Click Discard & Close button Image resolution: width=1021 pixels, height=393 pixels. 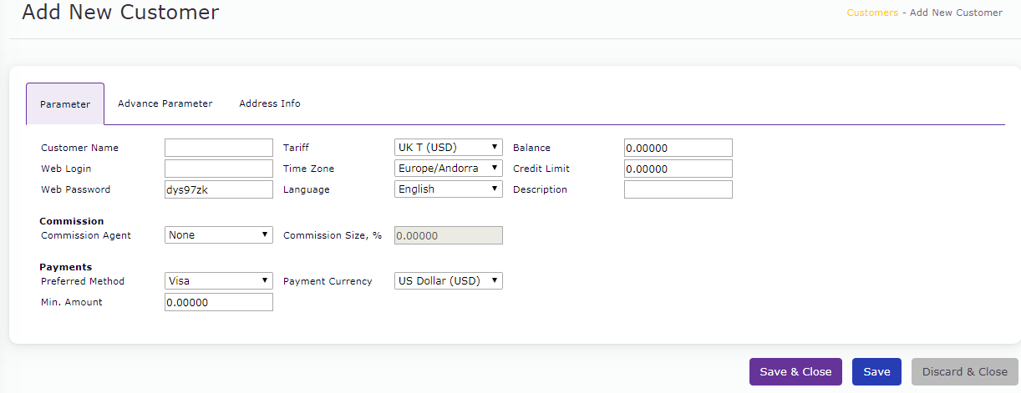[964, 372]
